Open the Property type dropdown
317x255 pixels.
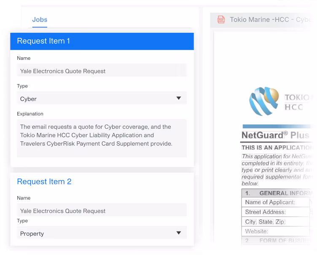[102, 233]
